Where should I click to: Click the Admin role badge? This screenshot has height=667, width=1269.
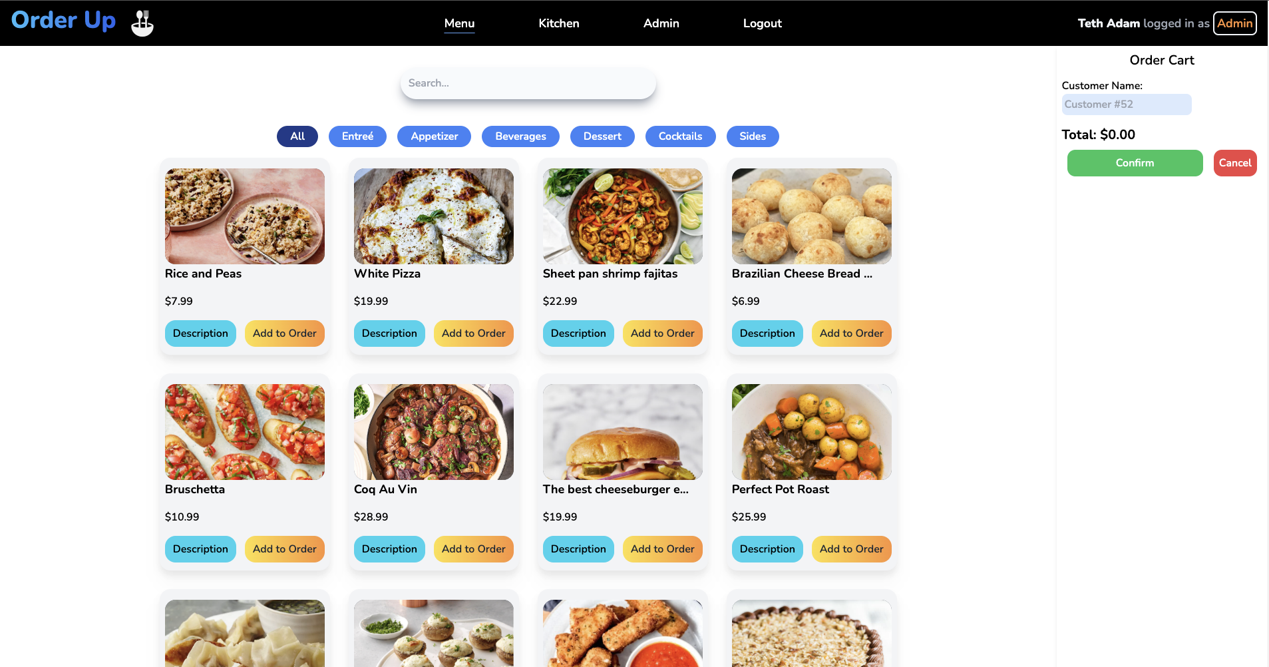[1234, 23]
